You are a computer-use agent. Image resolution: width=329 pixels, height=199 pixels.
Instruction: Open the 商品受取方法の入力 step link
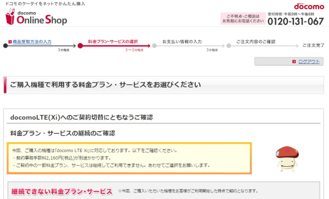point(32,42)
